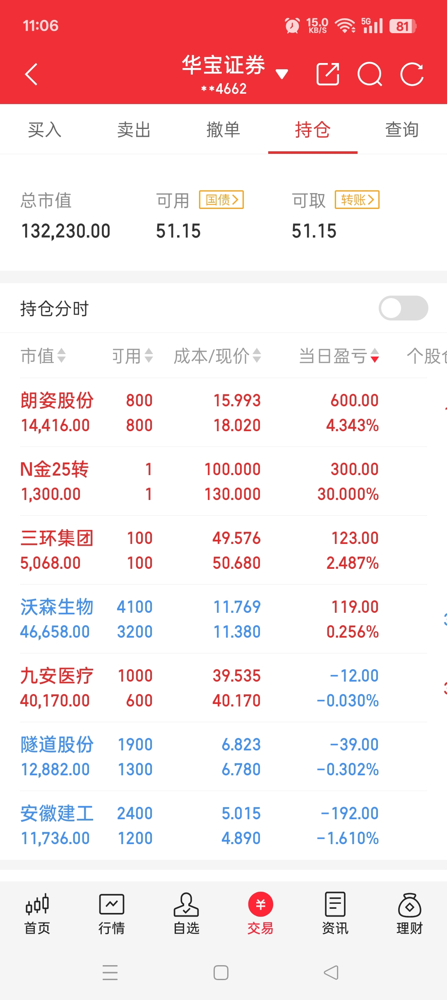Switch to the 查询 tab
447x1000 pixels.
coord(402,130)
